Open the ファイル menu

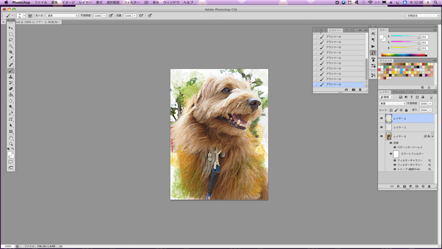tap(41, 2)
